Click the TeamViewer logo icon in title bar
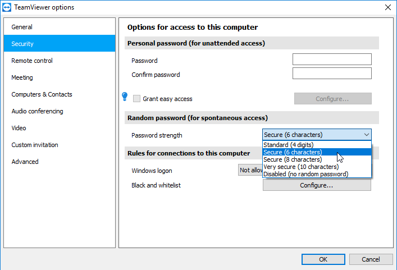The width and height of the screenshot is (397, 270). tap(8, 7)
